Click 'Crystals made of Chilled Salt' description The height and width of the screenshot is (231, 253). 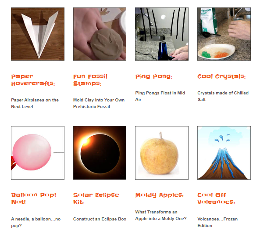pyautogui.click(x=223, y=96)
